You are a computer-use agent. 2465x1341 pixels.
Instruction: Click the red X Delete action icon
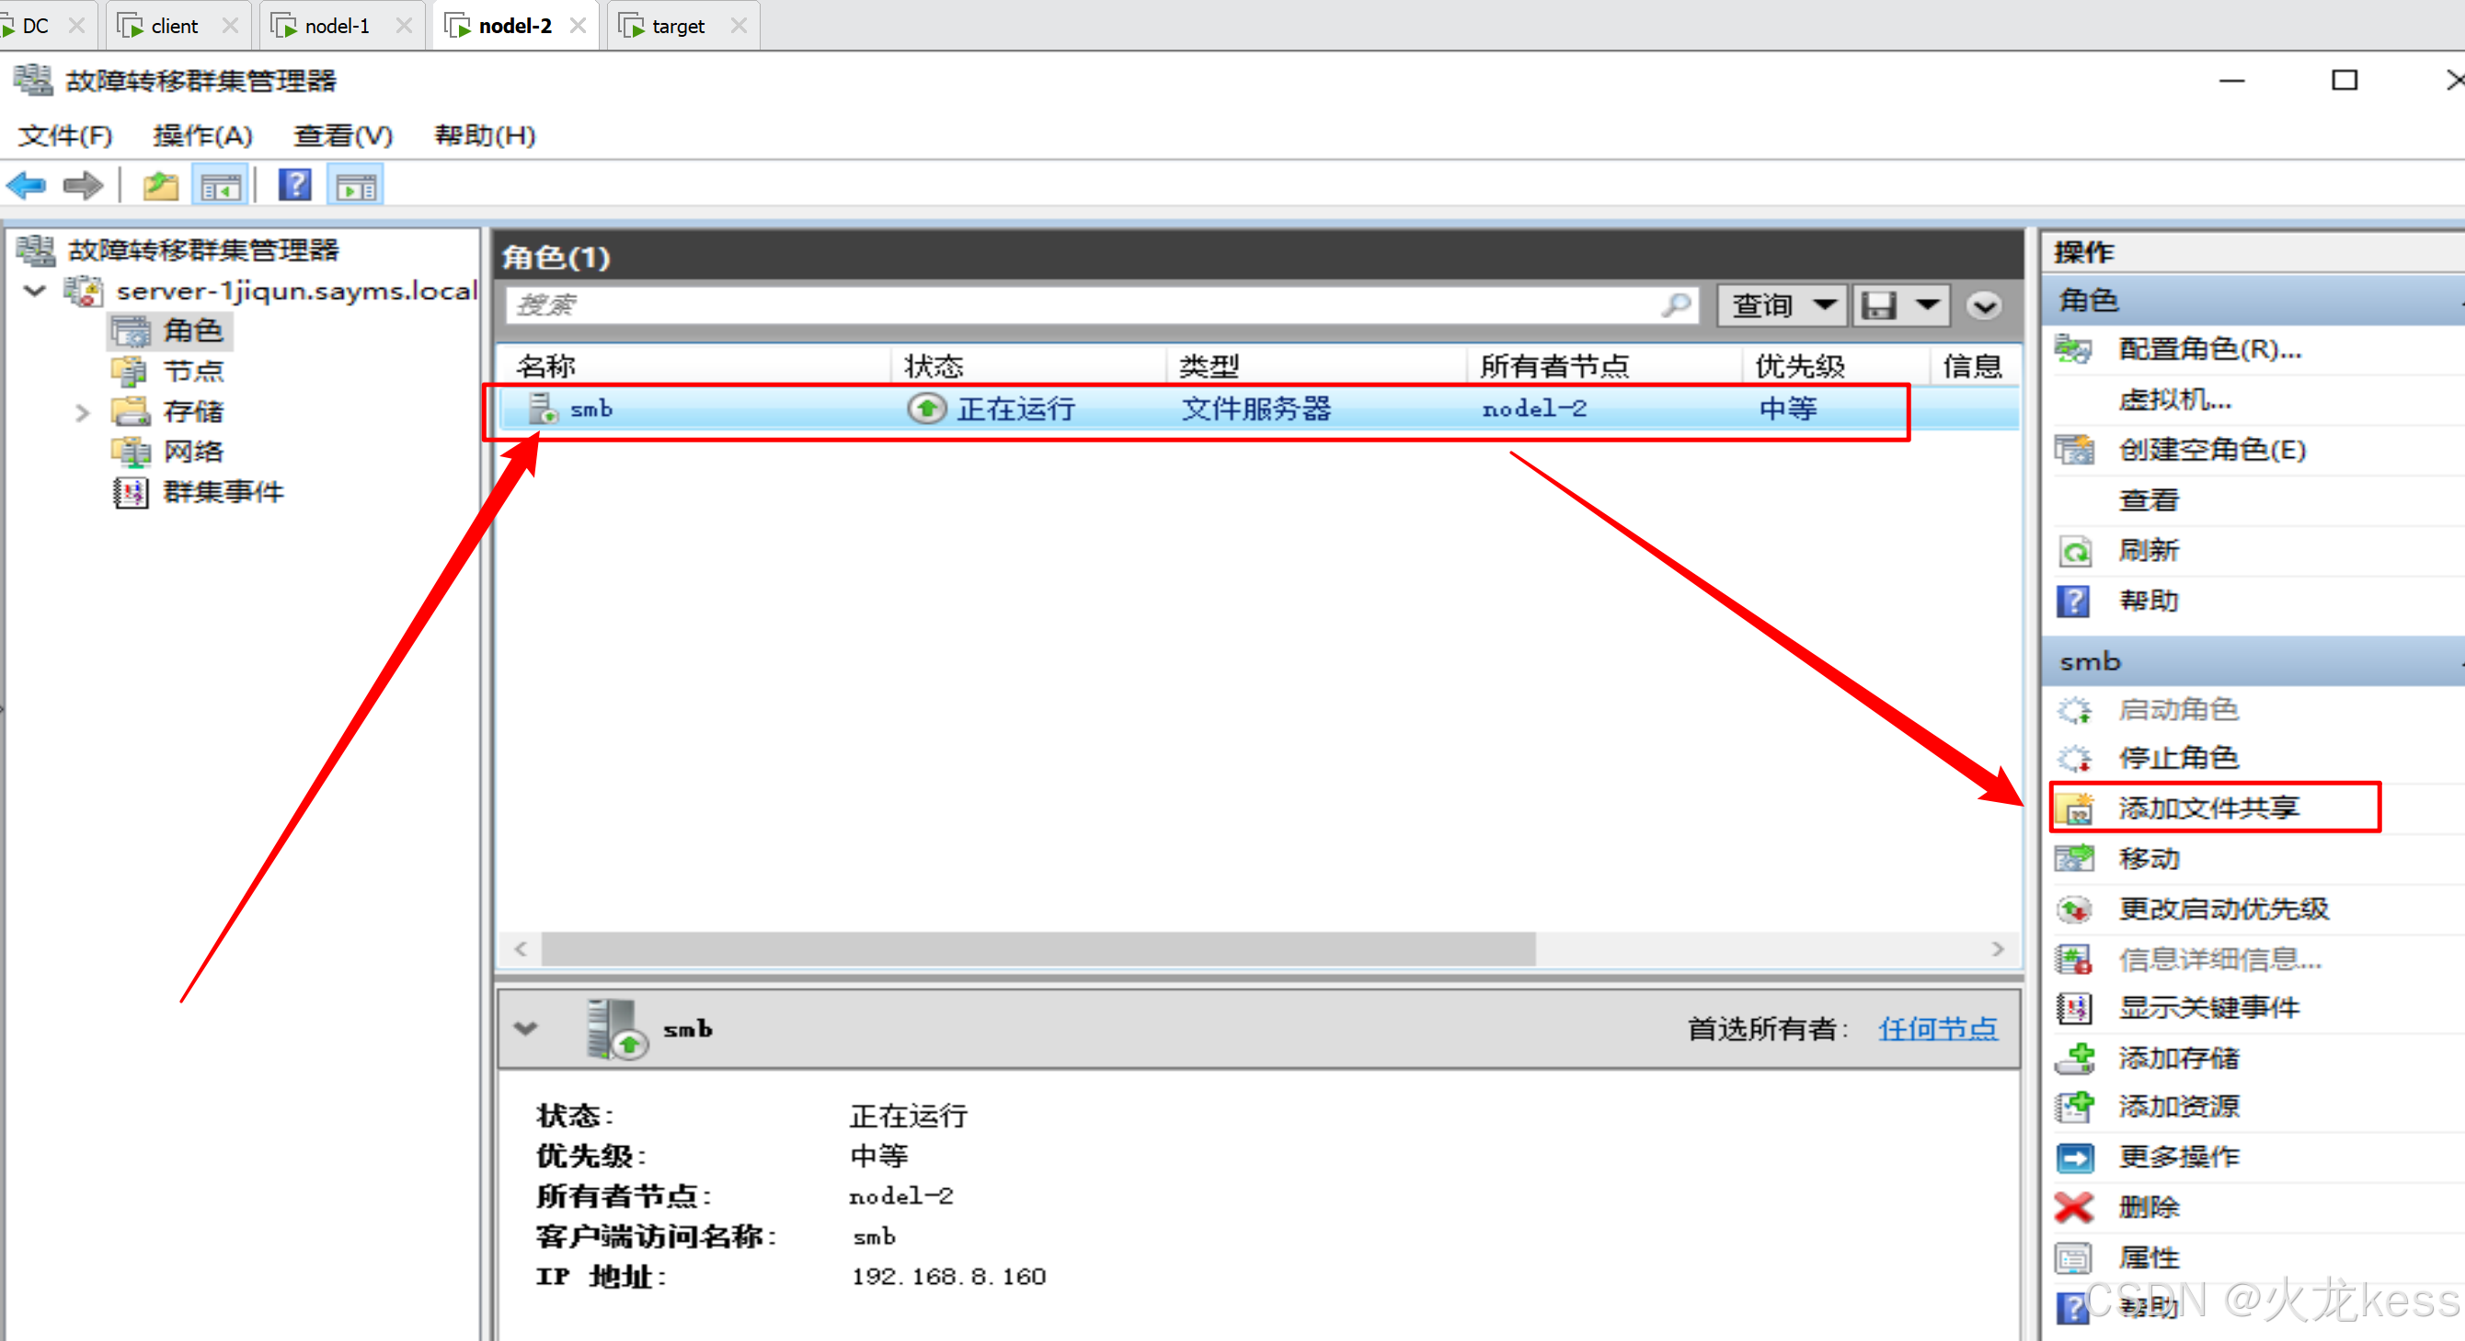(x=2073, y=1207)
